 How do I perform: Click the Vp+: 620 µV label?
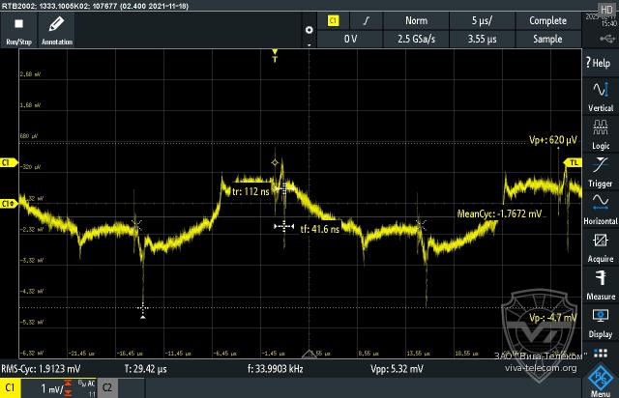click(553, 140)
